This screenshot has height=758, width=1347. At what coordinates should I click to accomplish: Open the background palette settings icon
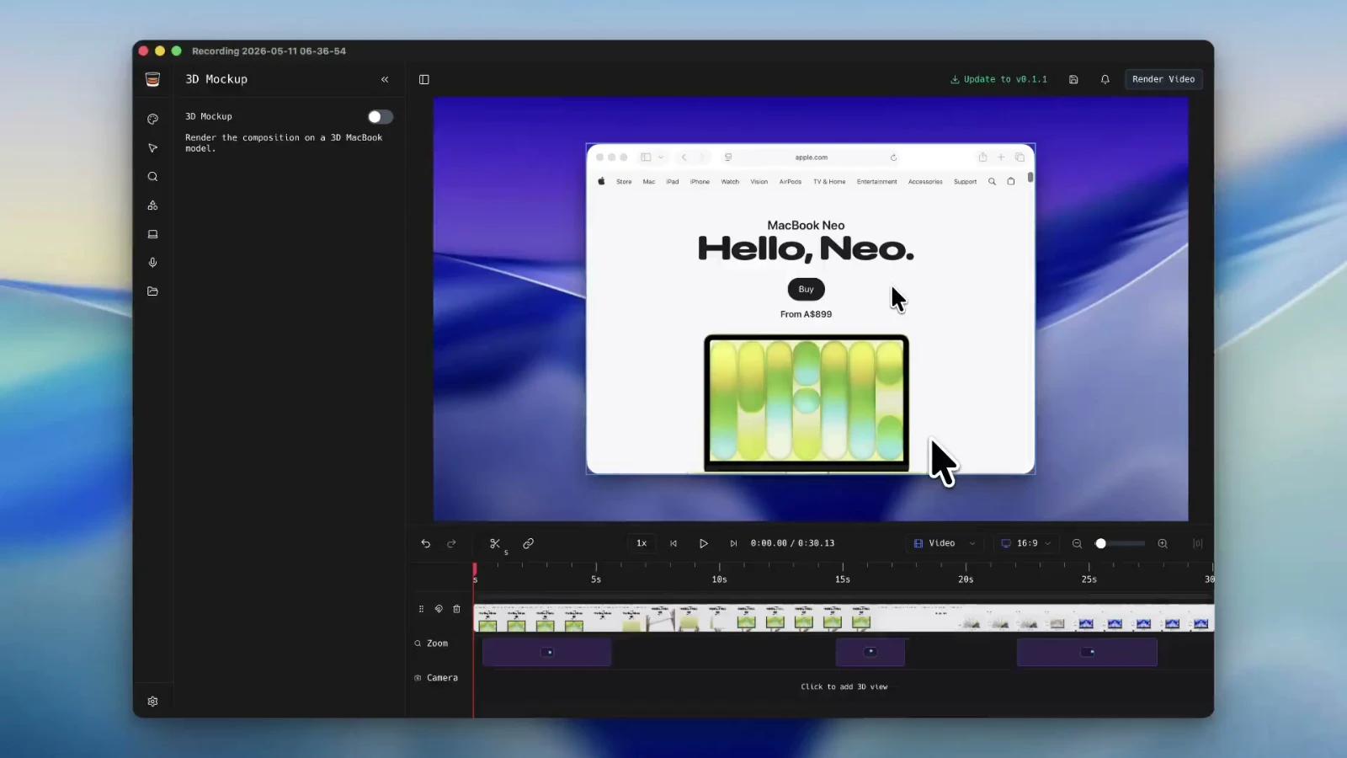152,119
